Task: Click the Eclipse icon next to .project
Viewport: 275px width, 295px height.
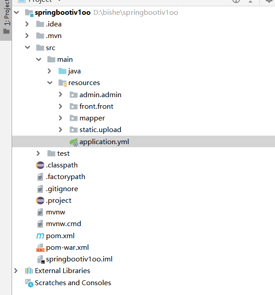Action: coord(40,201)
